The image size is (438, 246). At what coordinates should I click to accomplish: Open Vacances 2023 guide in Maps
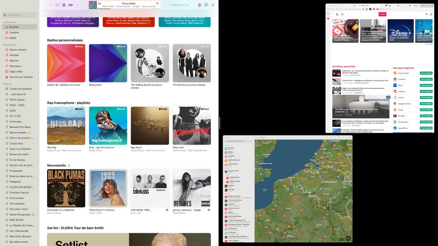coord(239,171)
